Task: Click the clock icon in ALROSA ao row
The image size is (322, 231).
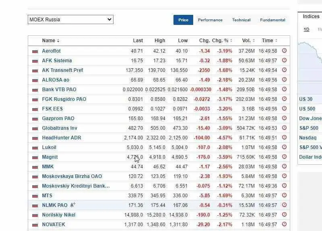Action: click(x=284, y=80)
